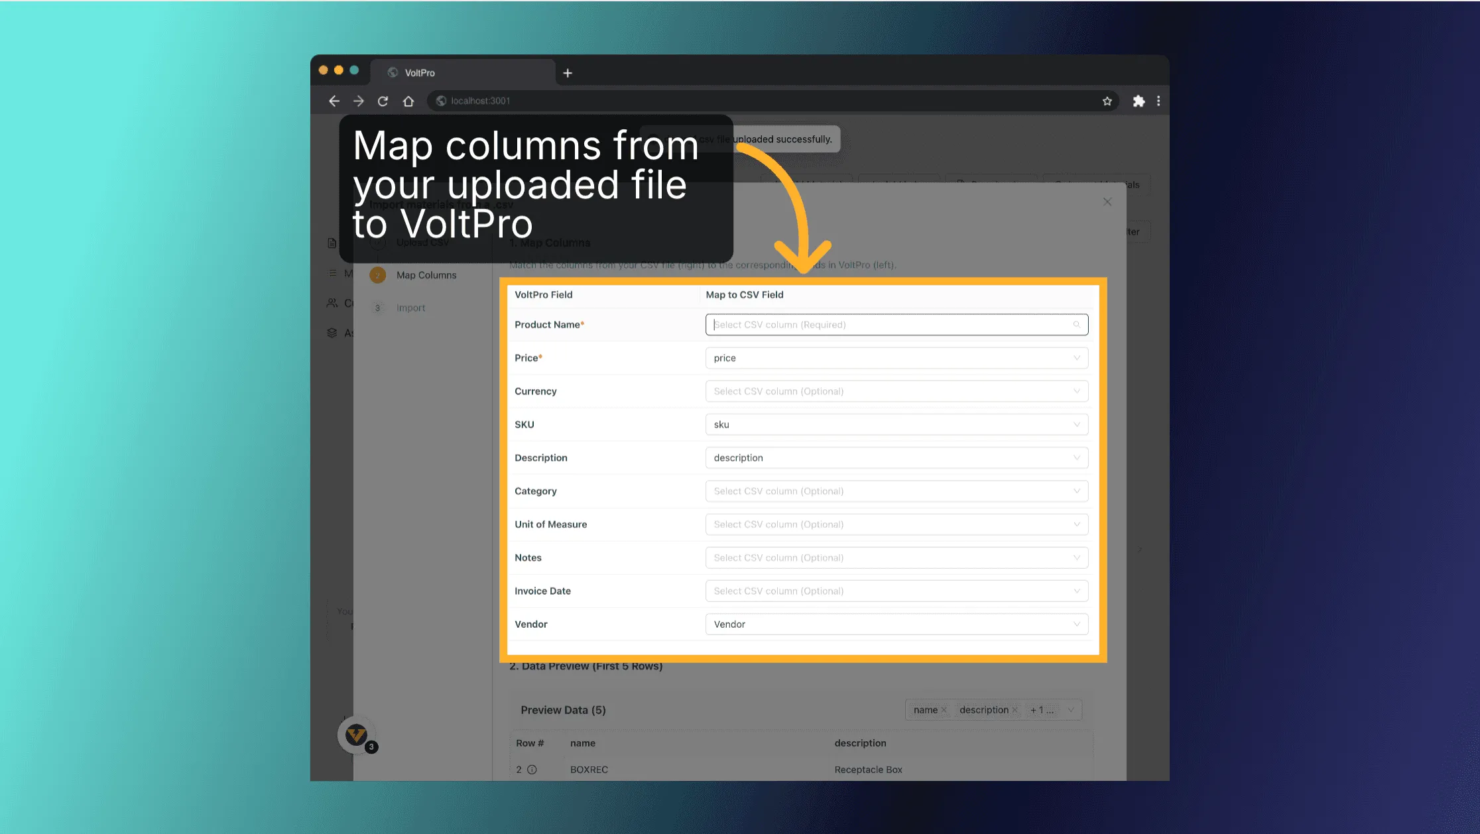Click the customers people icon in the sidebar
This screenshot has width=1480, height=834.
[332, 302]
